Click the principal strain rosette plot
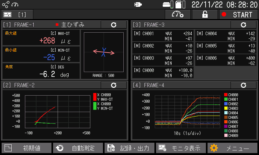Viewport: 259px width, 155px height. click(x=104, y=52)
